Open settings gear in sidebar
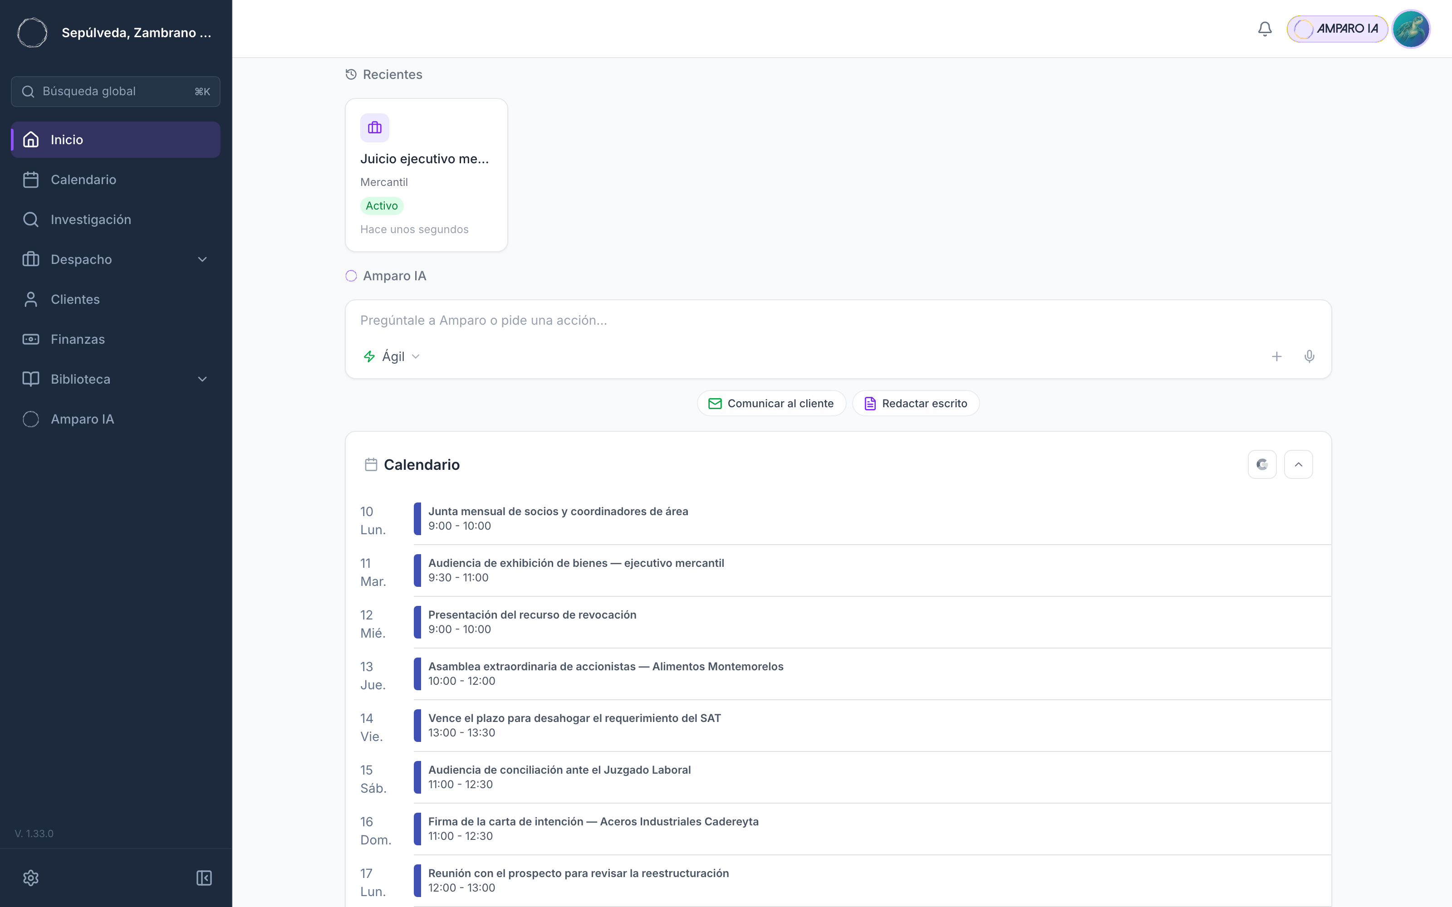The image size is (1452, 907). click(x=30, y=878)
